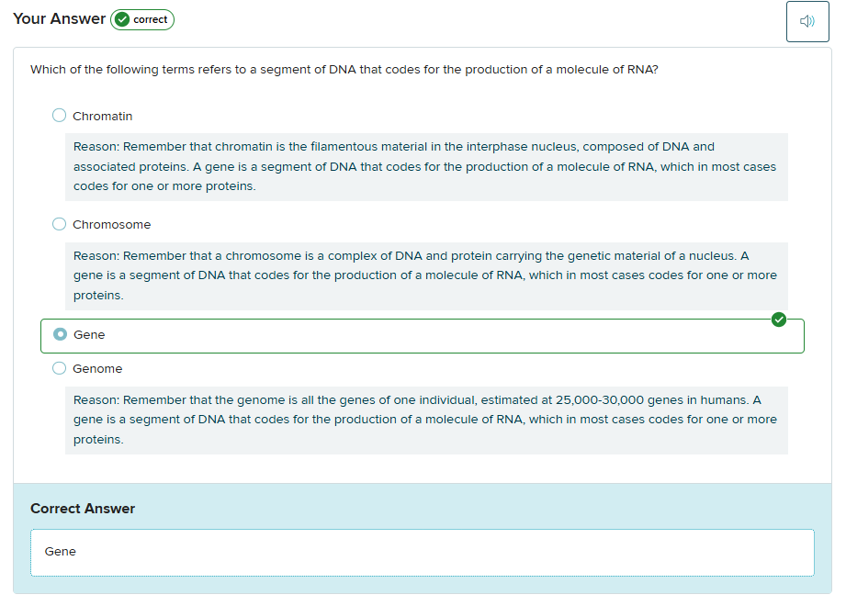Image resolution: width=846 pixels, height=606 pixels.
Task: Click the reason text about the genome
Action: click(x=425, y=420)
